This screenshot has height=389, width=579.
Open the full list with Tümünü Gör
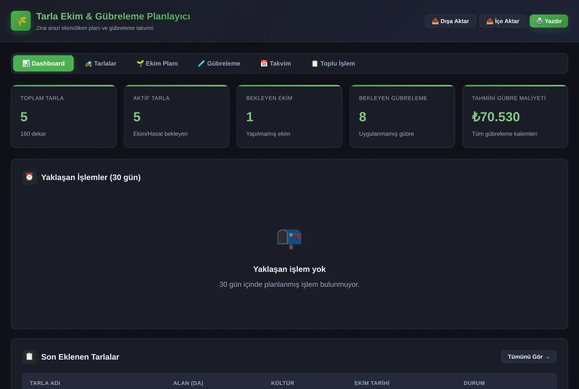pyautogui.click(x=529, y=357)
